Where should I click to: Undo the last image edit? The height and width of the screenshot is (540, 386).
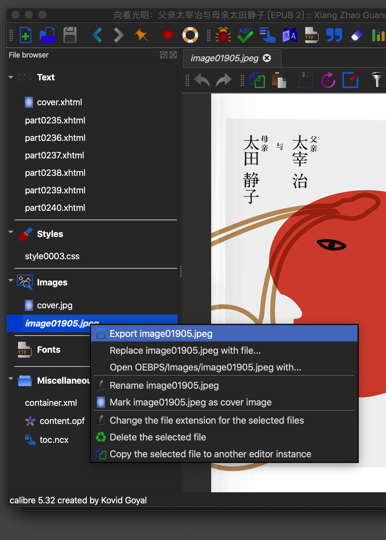[202, 80]
